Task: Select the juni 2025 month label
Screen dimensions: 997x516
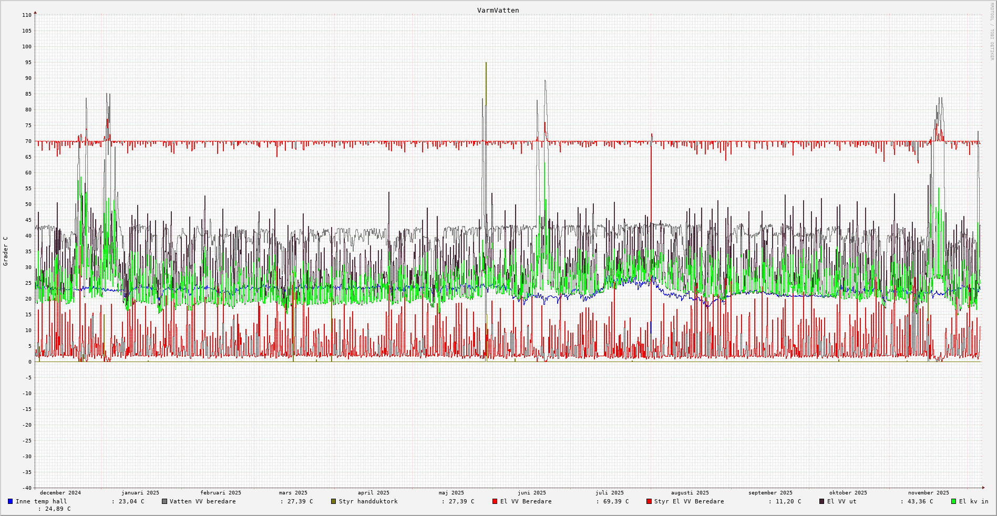Action: [532, 493]
